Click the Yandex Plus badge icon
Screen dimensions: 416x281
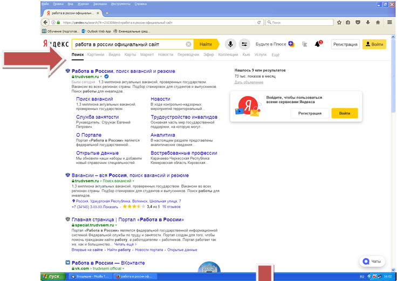[291, 44]
